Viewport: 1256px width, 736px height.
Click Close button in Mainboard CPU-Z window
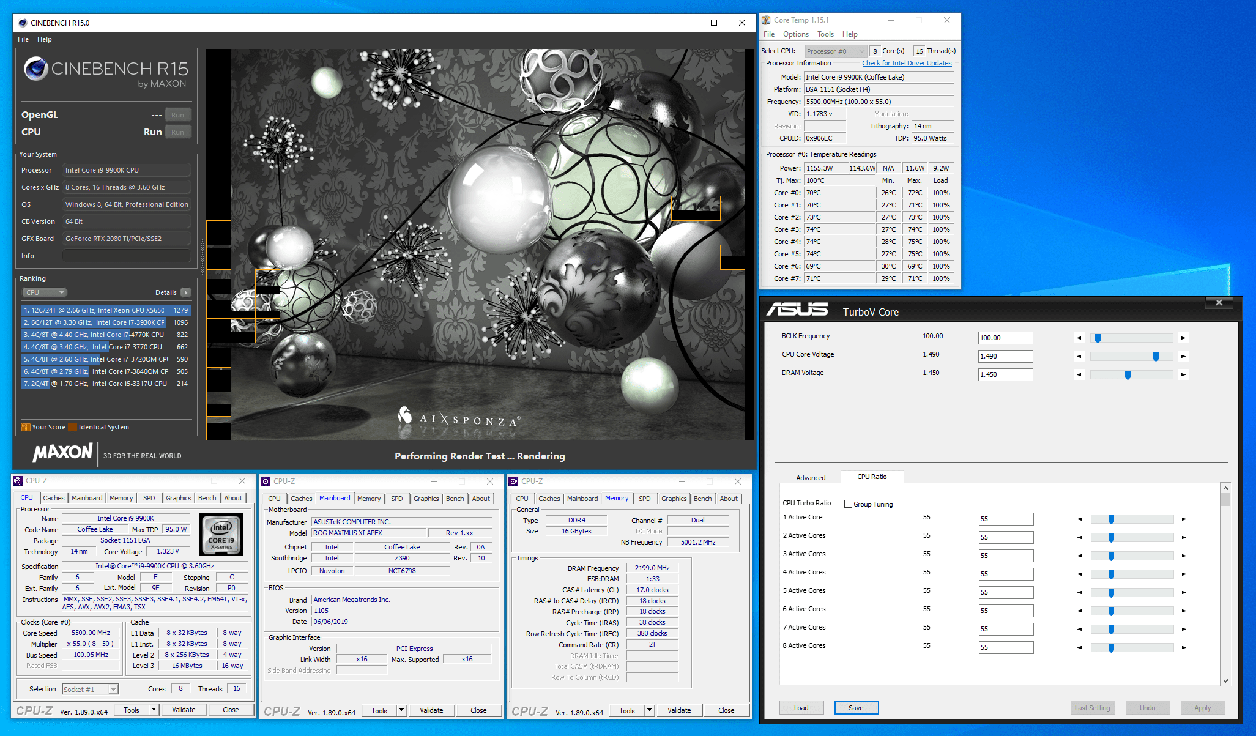pyautogui.click(x=478, y=710)
